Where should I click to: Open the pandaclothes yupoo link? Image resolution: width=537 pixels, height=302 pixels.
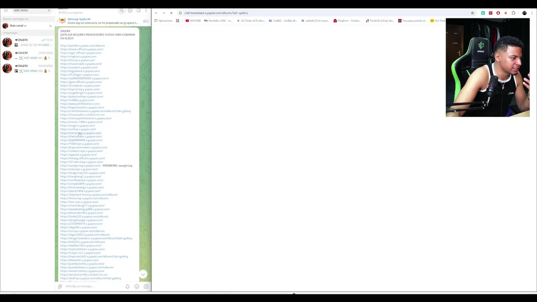pyautogui.click(x=82, y=264)
